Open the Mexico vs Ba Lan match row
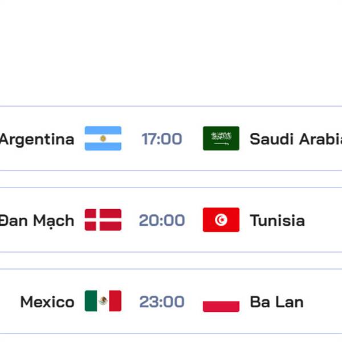Screen dimensions: 342x342 (171, 301)
